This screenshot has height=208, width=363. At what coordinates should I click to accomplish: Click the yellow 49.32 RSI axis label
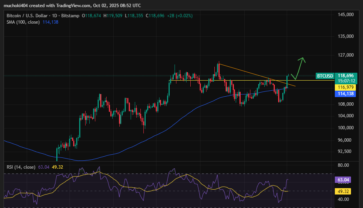point(344,192)
